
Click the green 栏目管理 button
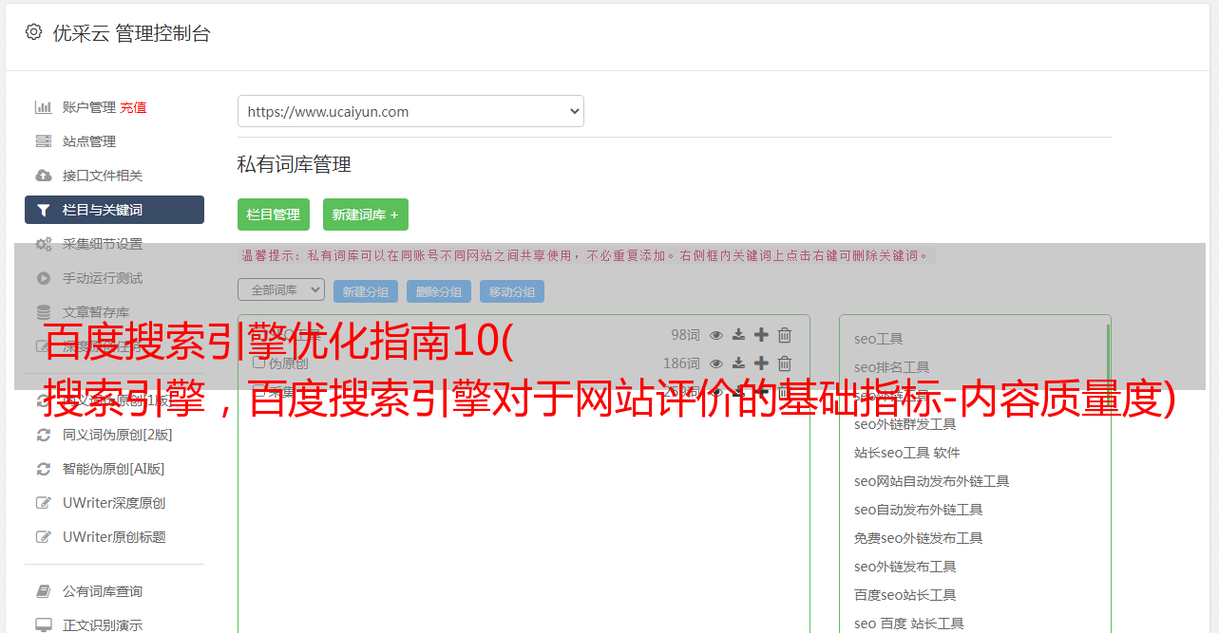[x=274, y=214]
